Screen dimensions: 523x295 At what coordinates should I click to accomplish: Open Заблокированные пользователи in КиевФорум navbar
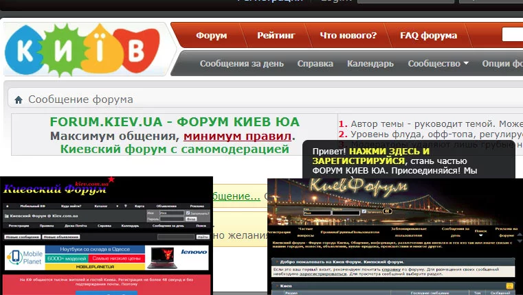[x=408, y=232]
